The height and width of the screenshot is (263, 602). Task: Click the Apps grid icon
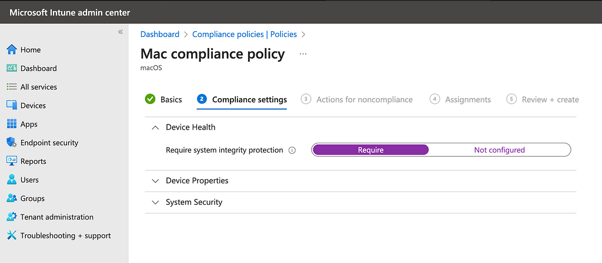click(x=12, y=124)
